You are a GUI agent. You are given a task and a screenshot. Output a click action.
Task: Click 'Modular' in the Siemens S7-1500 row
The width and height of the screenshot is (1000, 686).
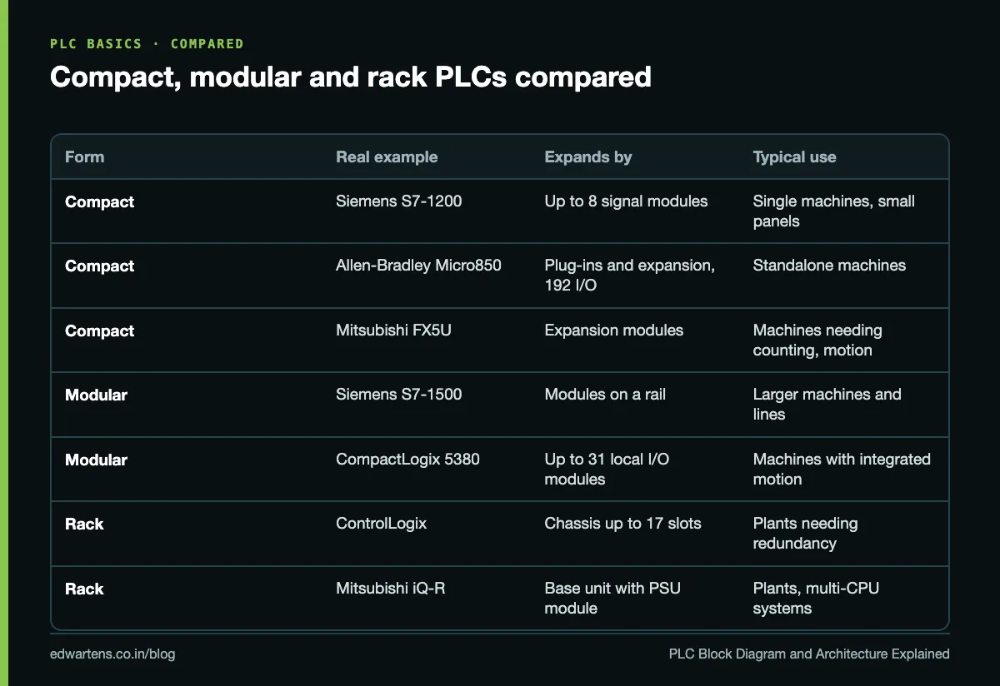click(96, 395)
